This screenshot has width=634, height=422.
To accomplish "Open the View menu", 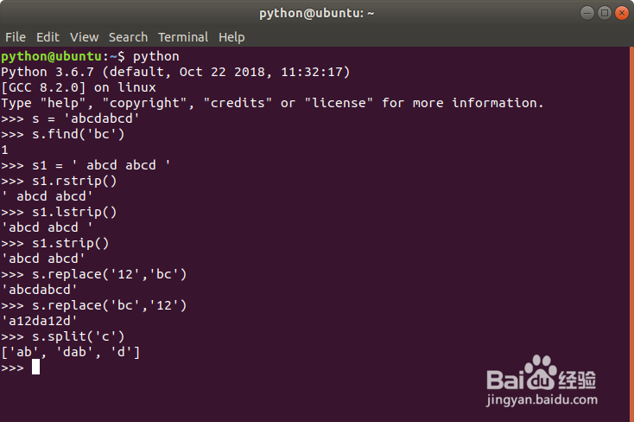I will [84, 37].
